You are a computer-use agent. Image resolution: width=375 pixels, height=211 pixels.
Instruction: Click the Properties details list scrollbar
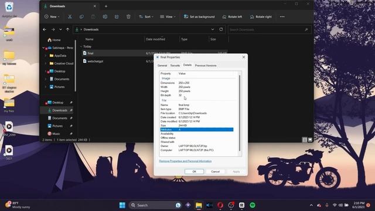pyautogui.click(x=240, y=113)
